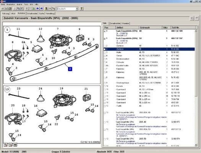Viewport: 201px width, 153px height.
Task: Click the first magnifier zoom icon below the illustration
Action: 5,145
